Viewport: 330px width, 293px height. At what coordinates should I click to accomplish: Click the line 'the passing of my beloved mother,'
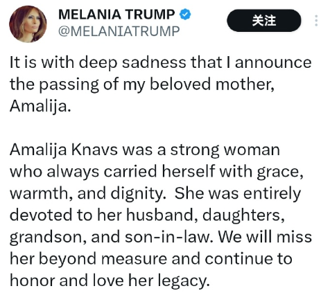pos(142,85)
